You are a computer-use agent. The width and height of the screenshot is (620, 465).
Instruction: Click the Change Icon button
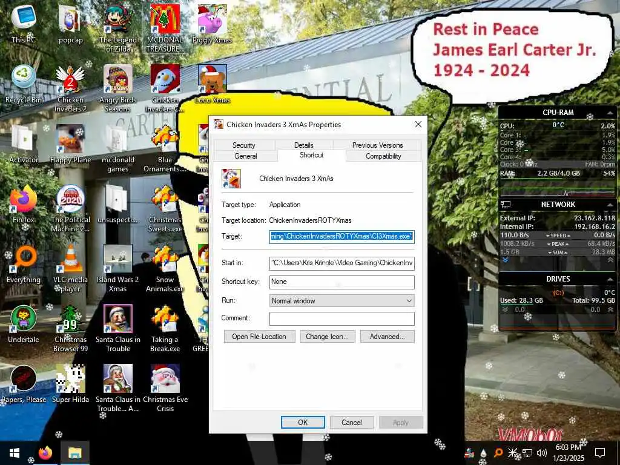[328, 337]
